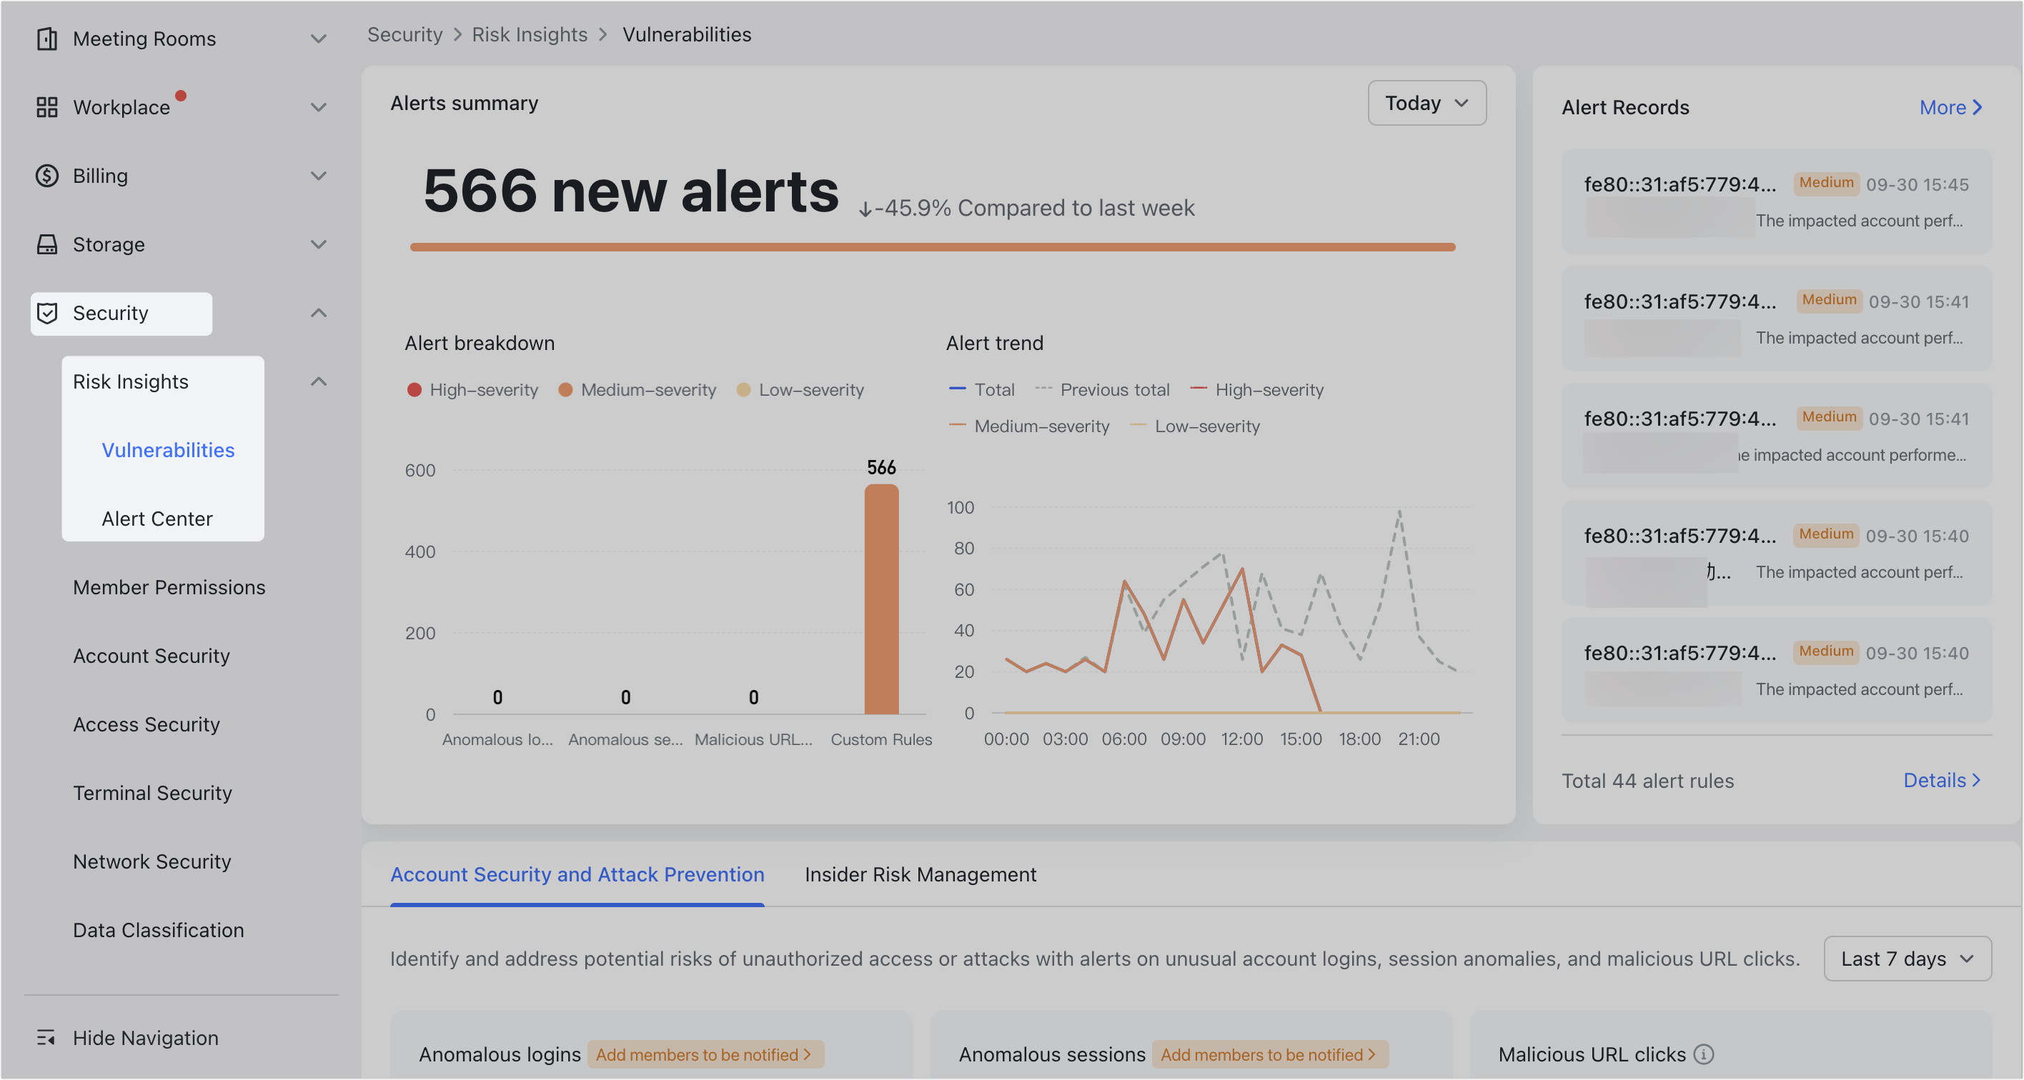Open the Today date range dropdown
The height and width of the screenshot is (1080, 2024).
pyautogui.click(x=1426, y=103)
